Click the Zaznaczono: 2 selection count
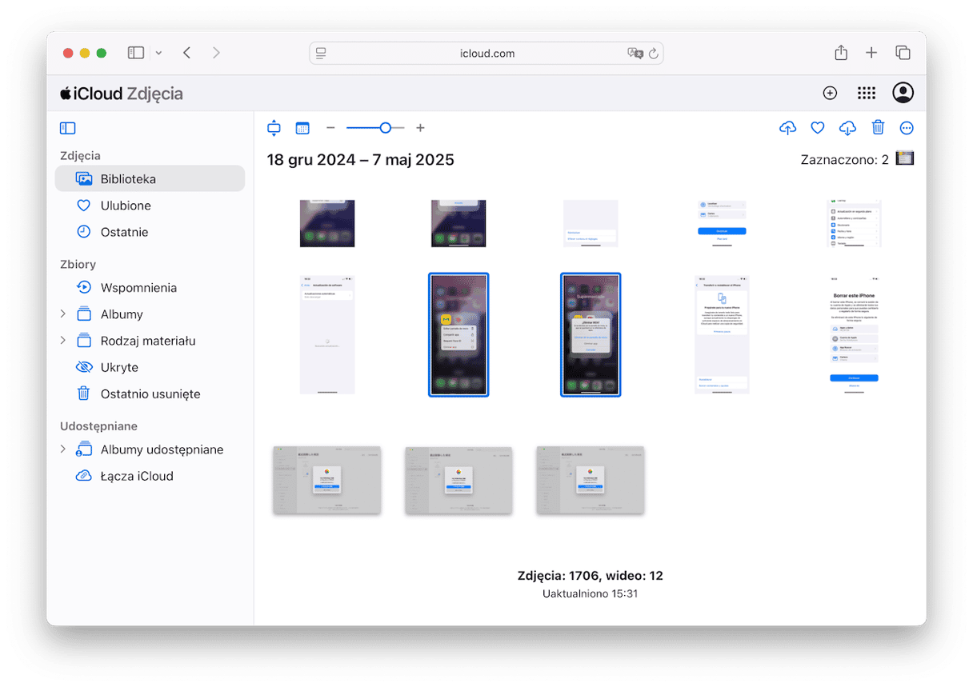Screen dimensions: 973x687 click(844, 160)
